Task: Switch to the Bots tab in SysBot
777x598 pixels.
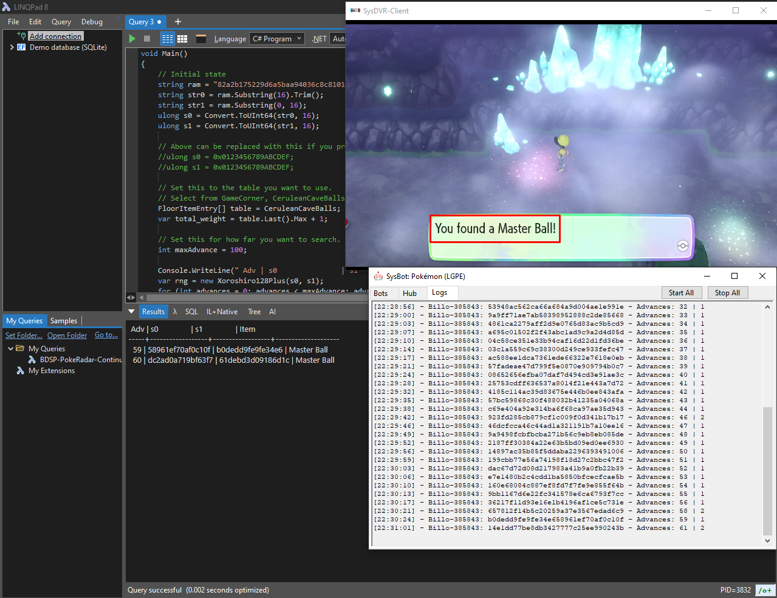Action: click(381, 293)
